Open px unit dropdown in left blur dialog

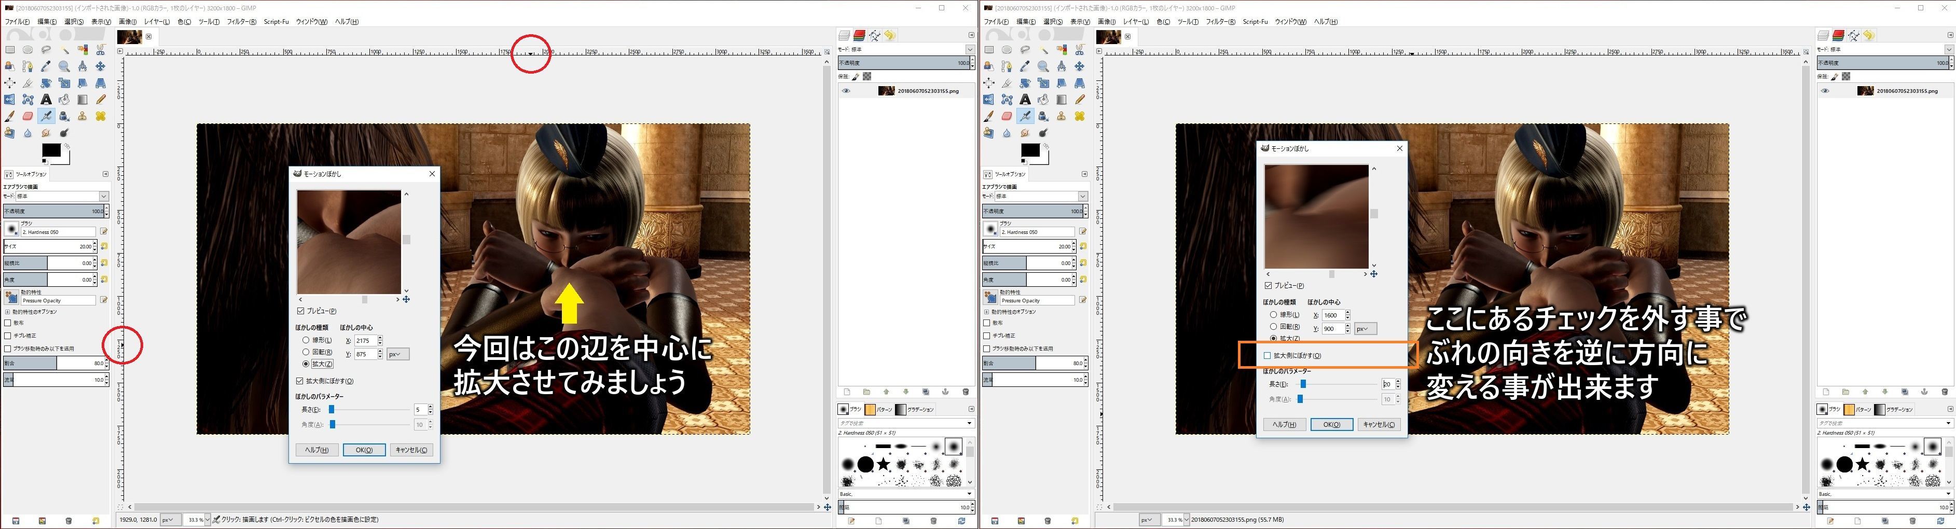(398, 354)
